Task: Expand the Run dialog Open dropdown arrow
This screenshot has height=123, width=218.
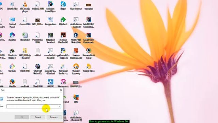Action: (60, 107)
